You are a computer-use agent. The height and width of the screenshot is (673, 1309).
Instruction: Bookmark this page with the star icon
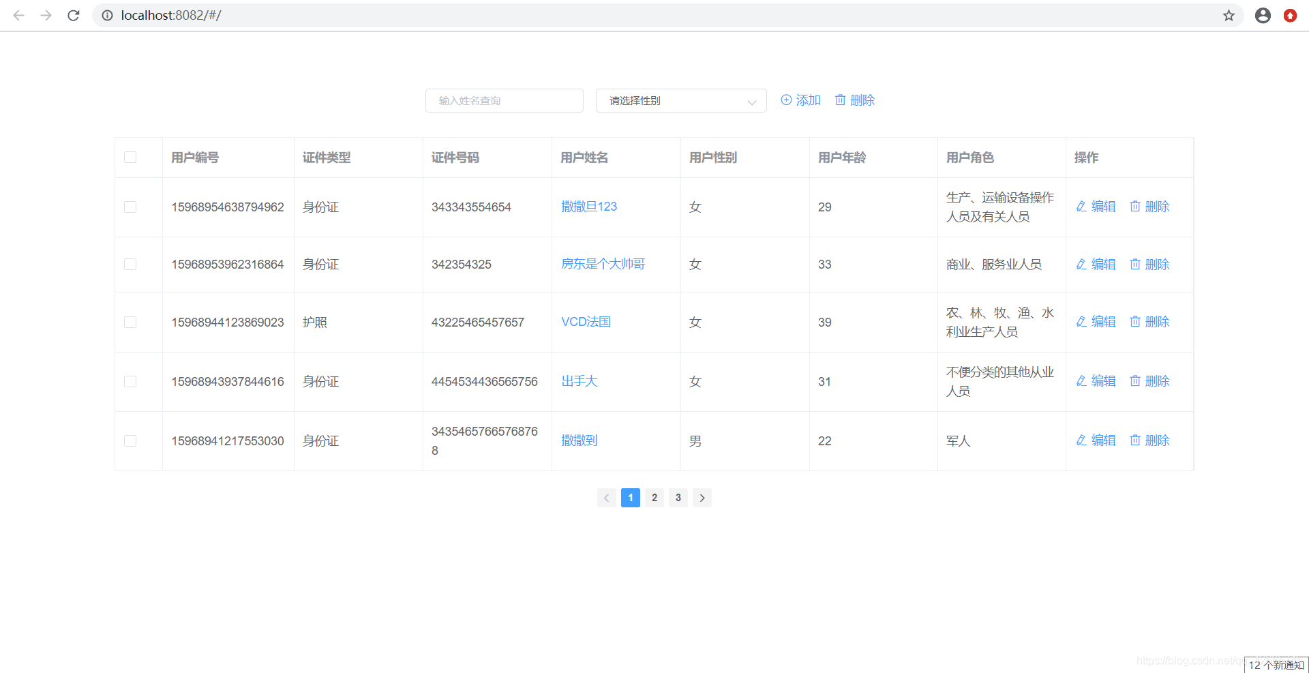[x=1229, y=15]
